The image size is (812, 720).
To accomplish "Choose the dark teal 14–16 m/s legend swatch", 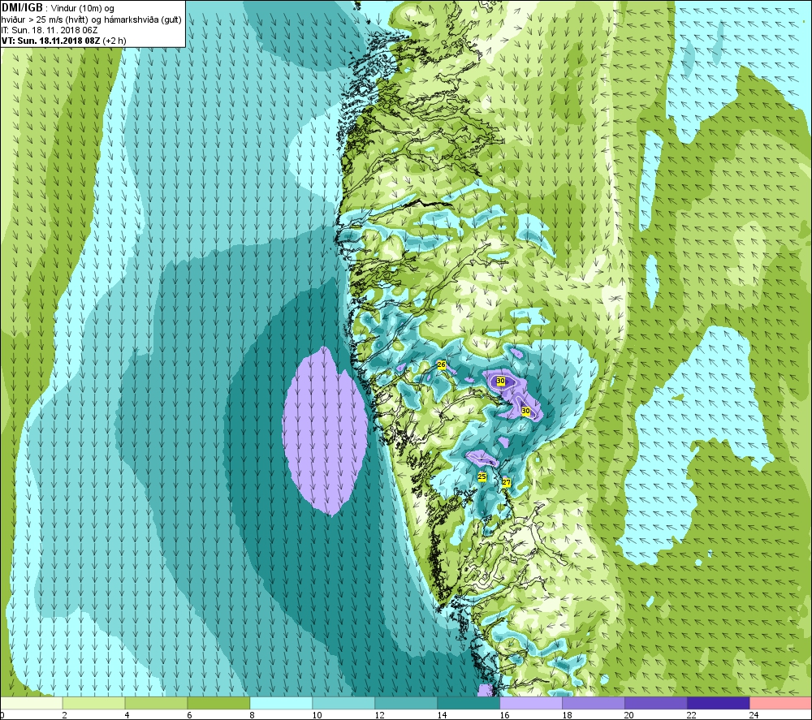I will (x=469, y=703).
